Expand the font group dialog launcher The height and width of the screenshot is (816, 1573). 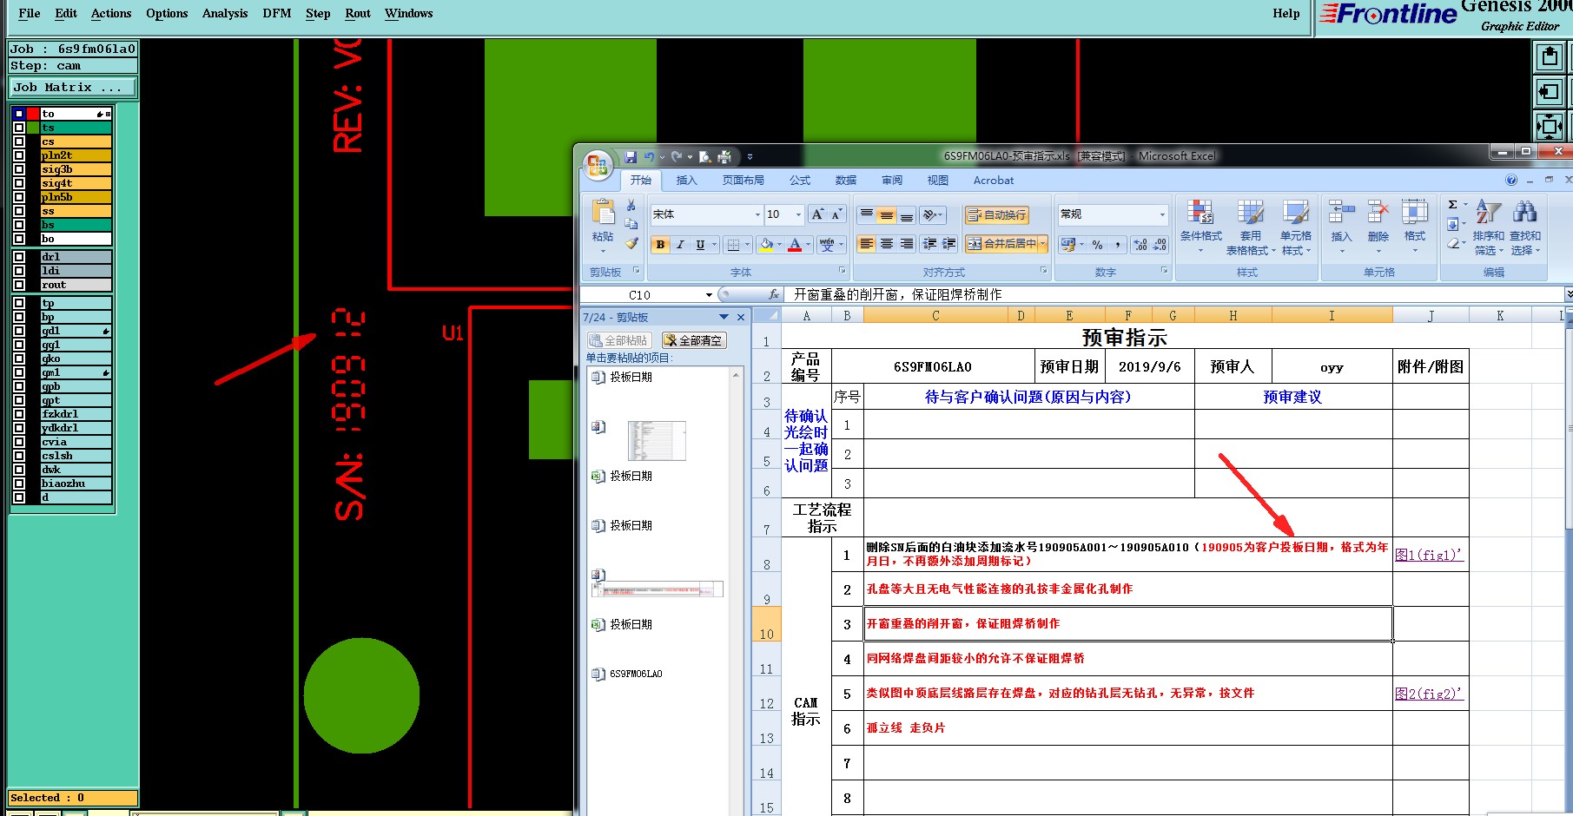pos(841,271)
